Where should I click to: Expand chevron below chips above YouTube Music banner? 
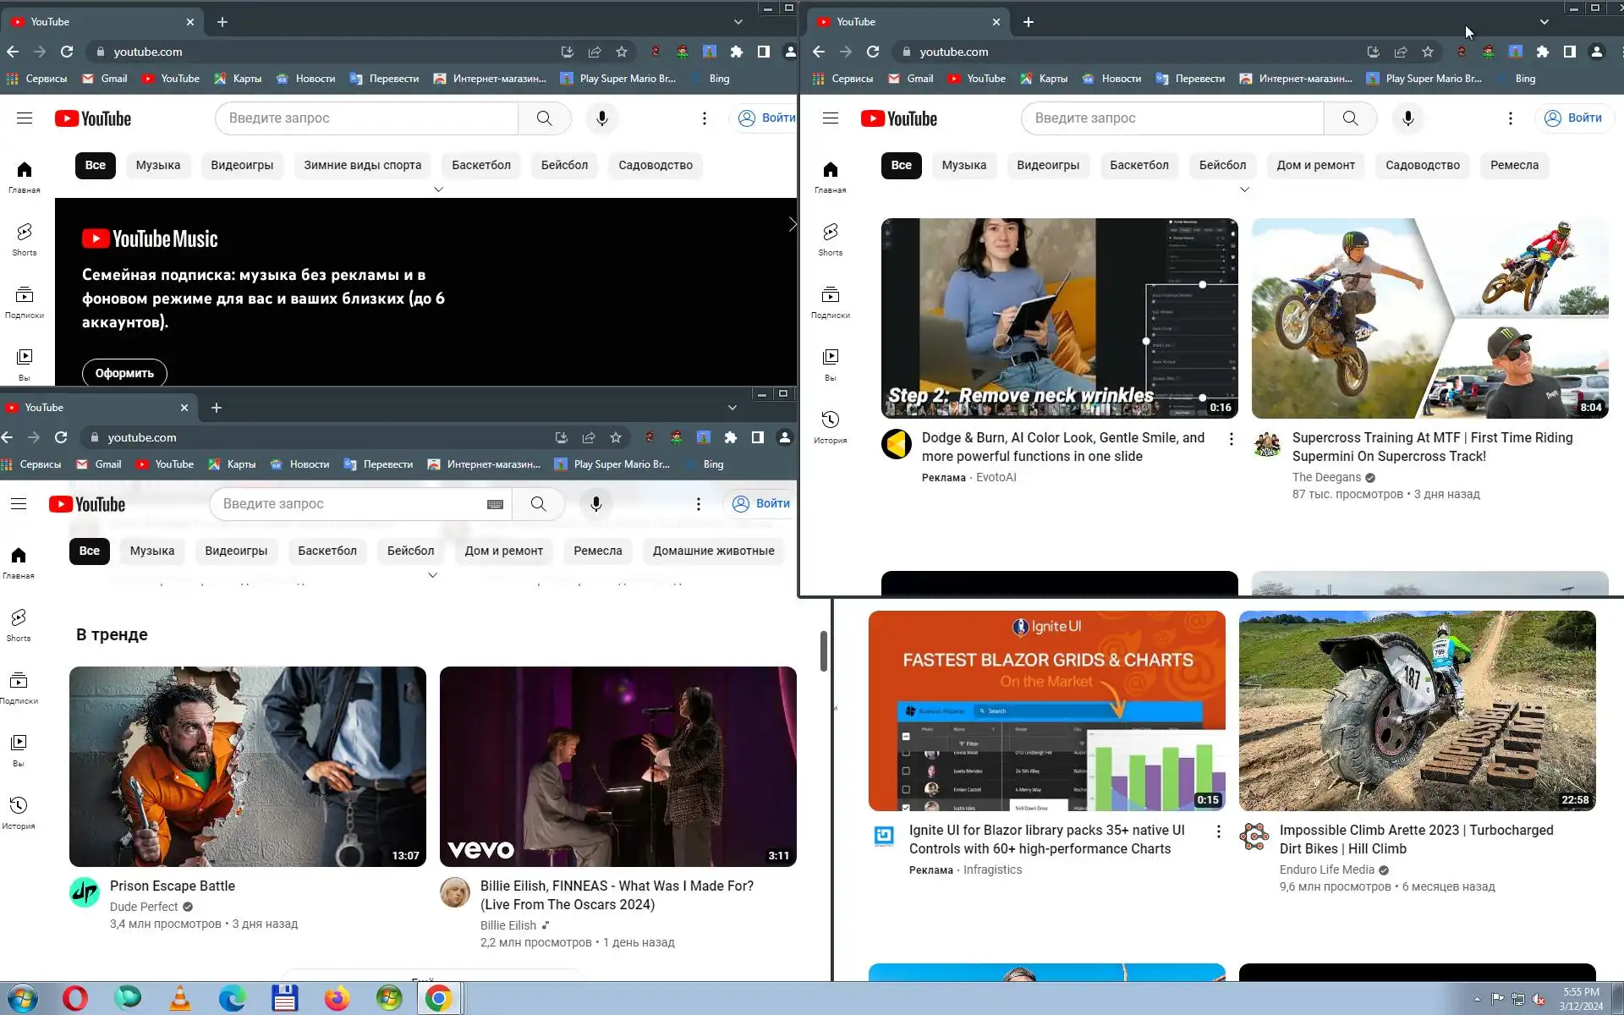(x=438, y=189)
